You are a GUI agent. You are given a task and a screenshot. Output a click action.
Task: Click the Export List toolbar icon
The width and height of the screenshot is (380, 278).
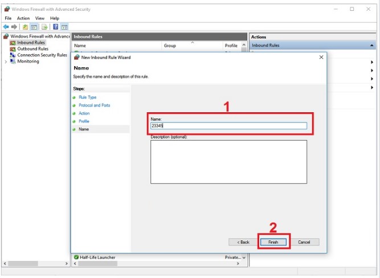(x=44, y=27)
